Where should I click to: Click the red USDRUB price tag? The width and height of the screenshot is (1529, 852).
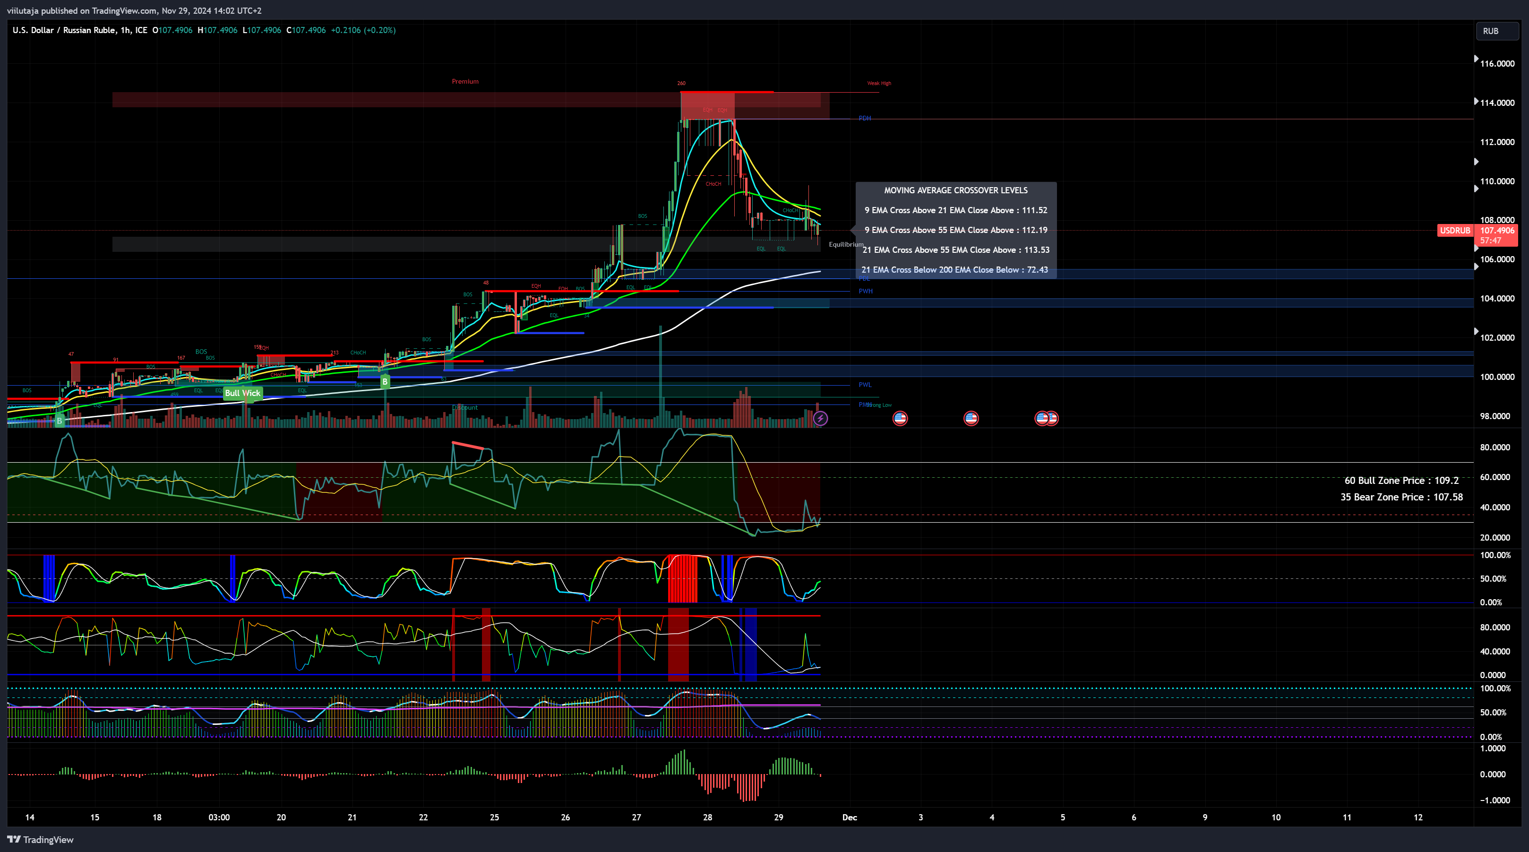pos(1455,231)
